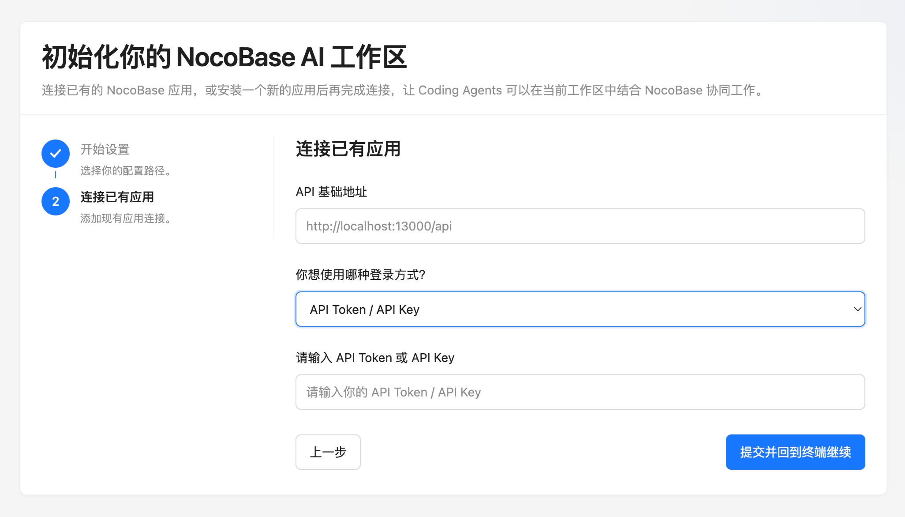Click the 上一步 button

point(328,452)
